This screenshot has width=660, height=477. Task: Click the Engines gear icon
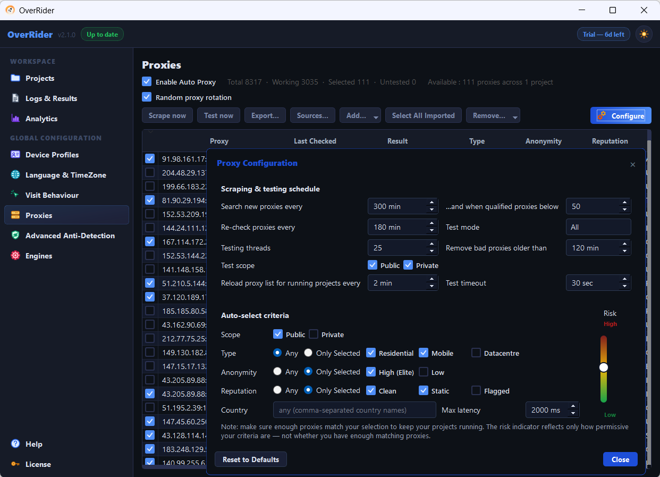[x=15, y=256]
